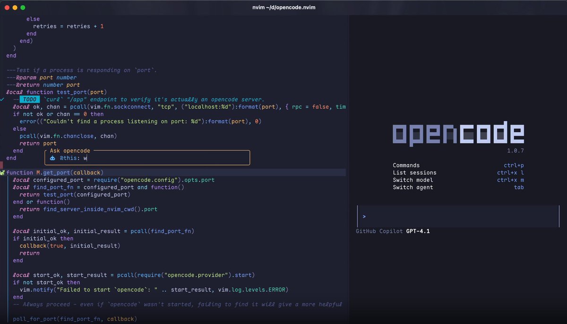This screenshot has width=567, height=324.
Task: Click the opencode ASCII logo
Action: pos(458,134)
